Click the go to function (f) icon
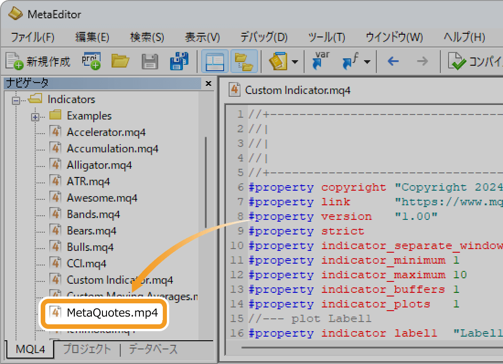The height and width of the screenshot is (364, 503). (x=351, y=61)
